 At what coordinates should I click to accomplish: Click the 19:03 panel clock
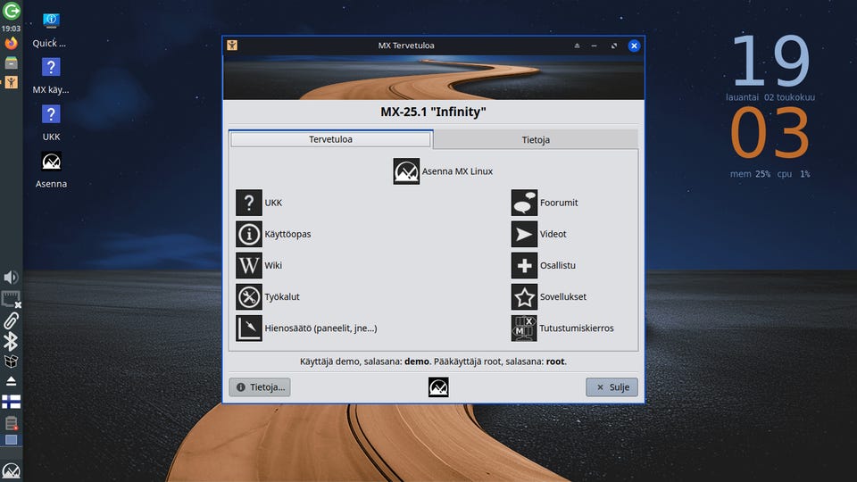11,29
